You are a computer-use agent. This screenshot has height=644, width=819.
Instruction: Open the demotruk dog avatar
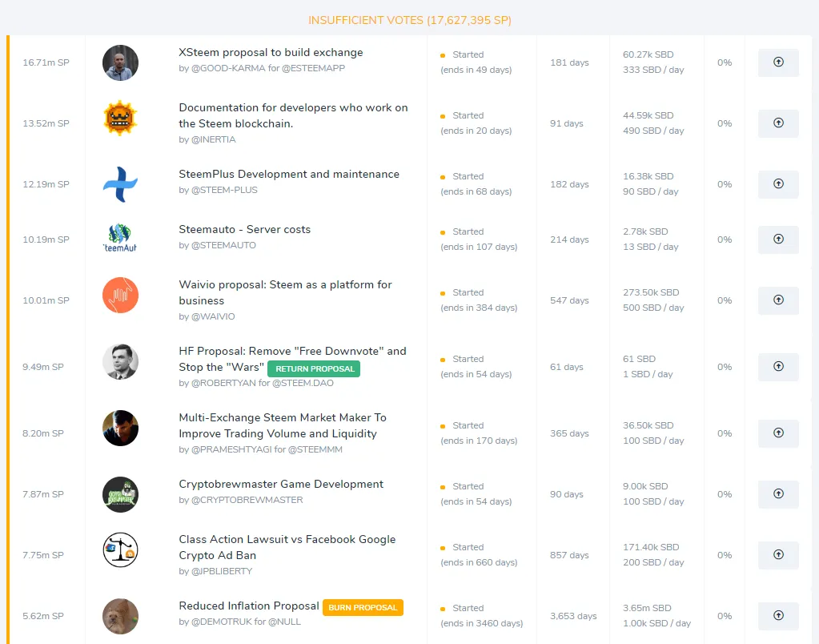[120, 616]
